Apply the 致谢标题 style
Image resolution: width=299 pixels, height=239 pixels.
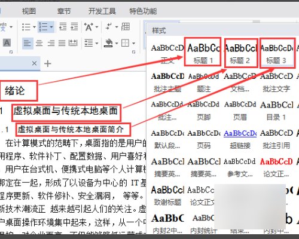tap(167, 196)
